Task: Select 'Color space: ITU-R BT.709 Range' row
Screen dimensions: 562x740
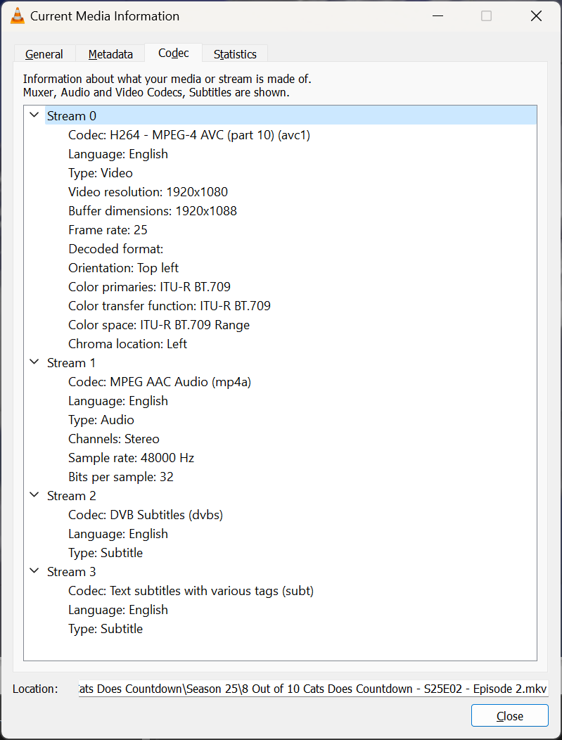Action: click(x=159, y=325)
